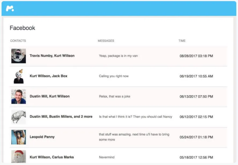The image size is (238, 165).
Task: Select the Dustin Mill, Kurt Willson contact name
Action: pyautogui.click(x=50, y=96)
